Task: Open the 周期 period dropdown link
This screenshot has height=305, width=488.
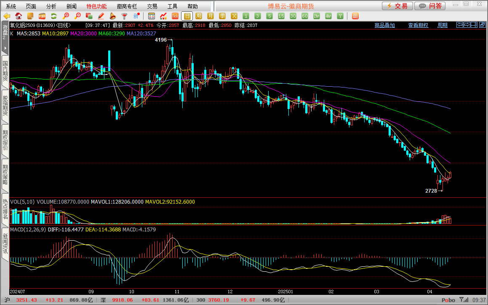Action: pyautogui.click(x=442, y=25)
